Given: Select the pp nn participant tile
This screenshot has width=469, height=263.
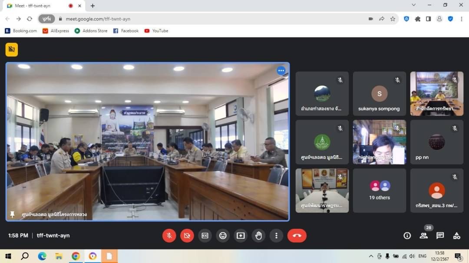Looking at the screenshot, I should point(437,142).
